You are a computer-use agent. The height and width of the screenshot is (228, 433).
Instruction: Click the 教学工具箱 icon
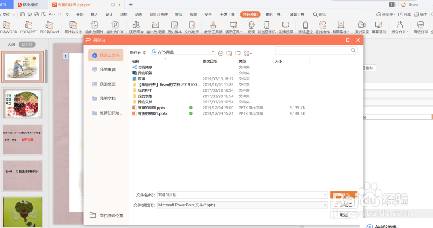[213, 25]
